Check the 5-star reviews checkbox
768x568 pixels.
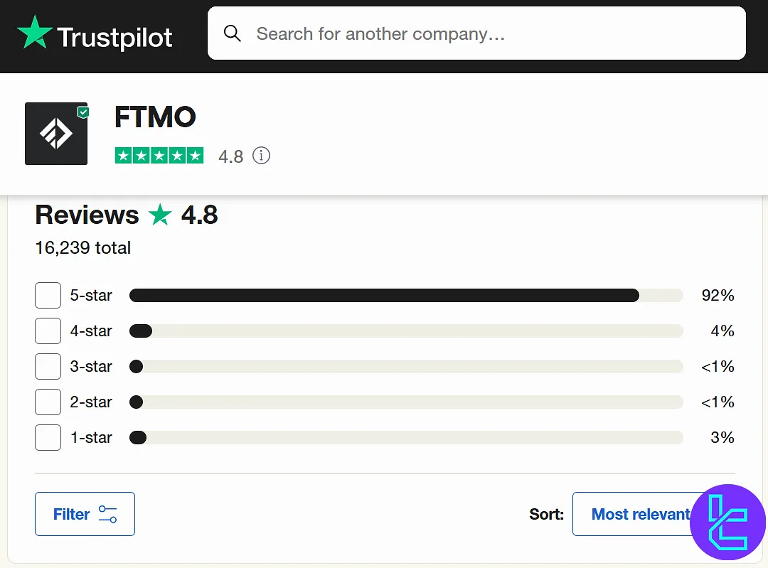coord(48,295)
